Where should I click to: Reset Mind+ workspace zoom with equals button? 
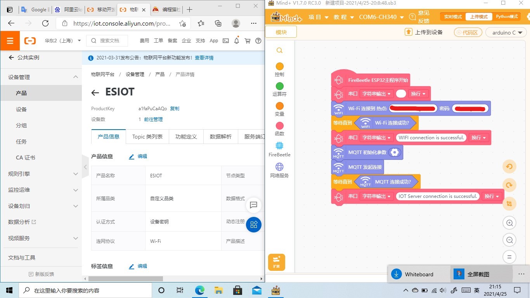pos(509,257)
